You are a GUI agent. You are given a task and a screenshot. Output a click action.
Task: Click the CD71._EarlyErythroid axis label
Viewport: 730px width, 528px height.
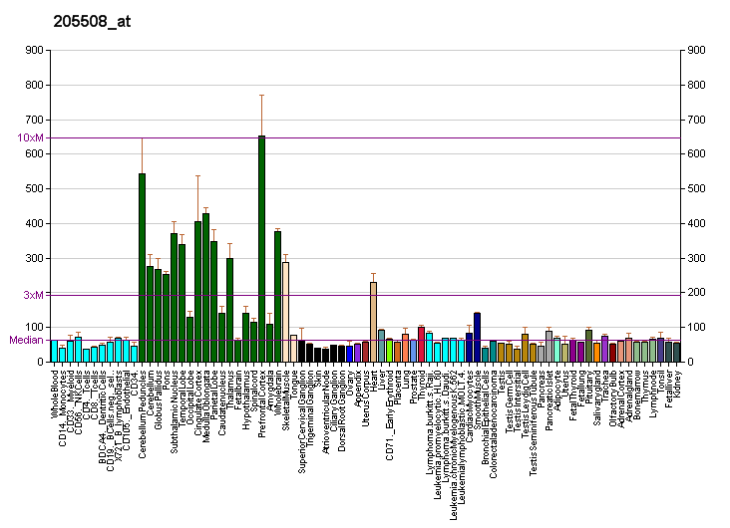pos(389,415)
